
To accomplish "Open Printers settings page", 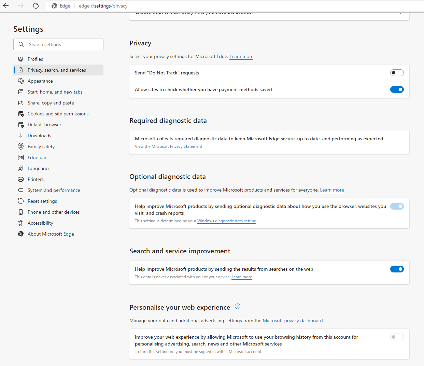I will [58, 179].
